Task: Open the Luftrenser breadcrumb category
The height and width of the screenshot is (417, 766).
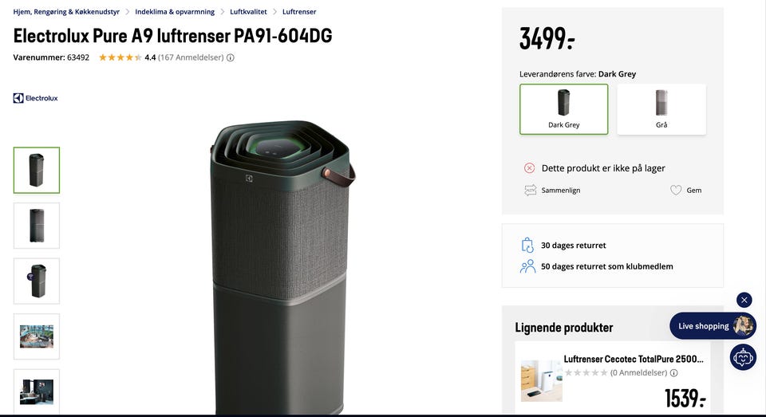Action: click(299, 12)
